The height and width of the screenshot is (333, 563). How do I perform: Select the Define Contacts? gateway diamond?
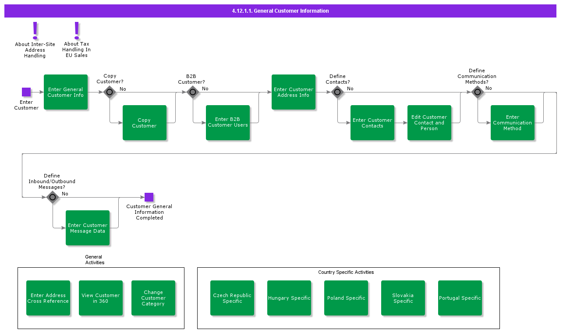tap(337, 92)
